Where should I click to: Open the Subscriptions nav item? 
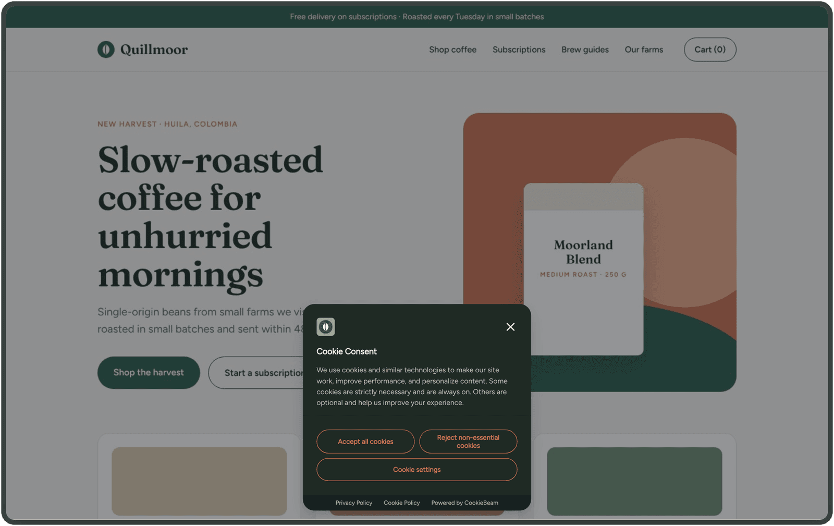(519, 50)
